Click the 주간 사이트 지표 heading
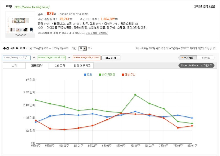Image resolution: width=220 pixels, height=156 pixels. (14, 48)
